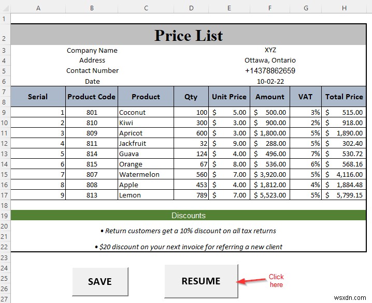Click the green Discounts header cell
The image size is (372, 303).
pos(189,216)
